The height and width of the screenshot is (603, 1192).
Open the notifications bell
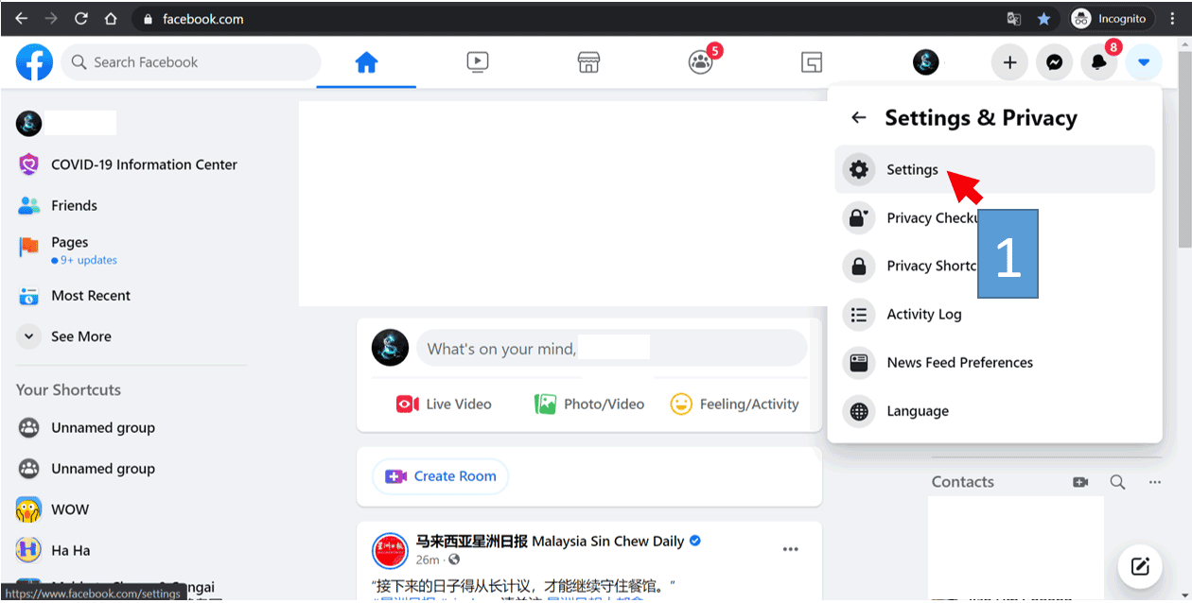point(1098,62)
